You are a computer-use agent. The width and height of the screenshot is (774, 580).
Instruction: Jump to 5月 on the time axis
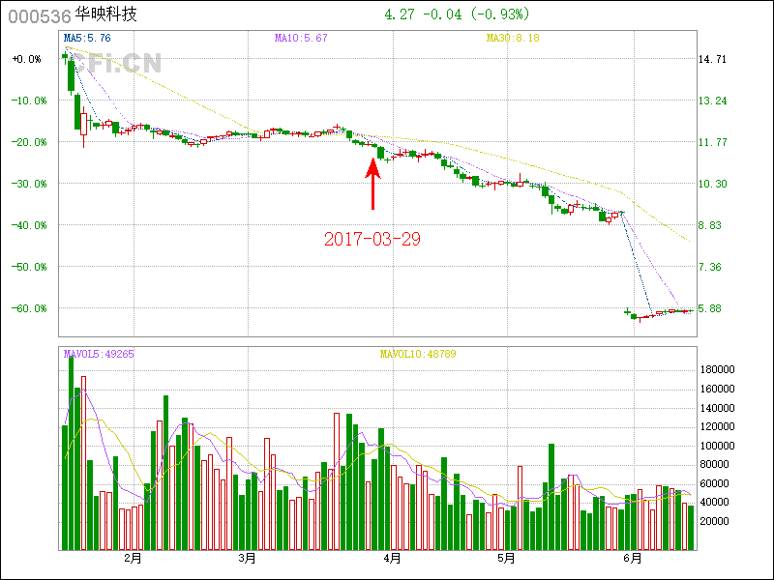506,559
